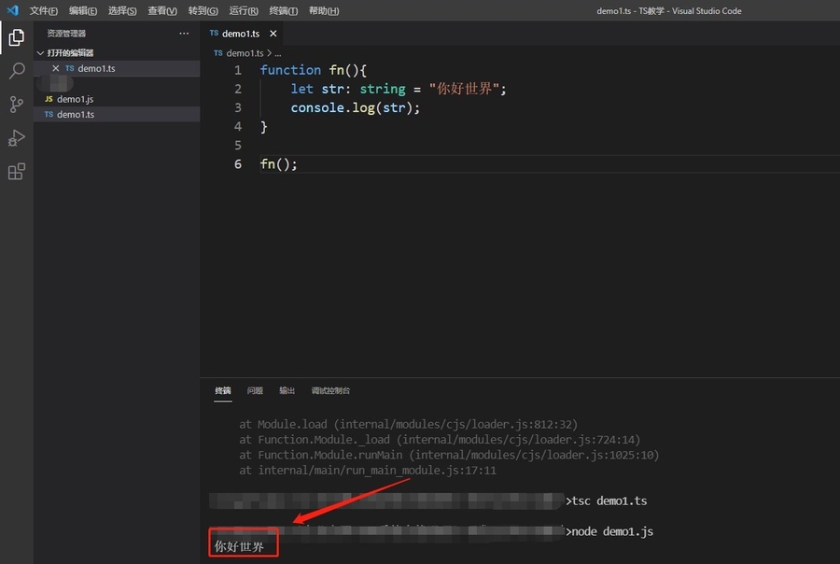Select demo1.js in the file explorer
This screenshot has width=840, height=564.
75,99
